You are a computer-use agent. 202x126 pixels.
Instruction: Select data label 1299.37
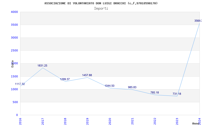65,79
